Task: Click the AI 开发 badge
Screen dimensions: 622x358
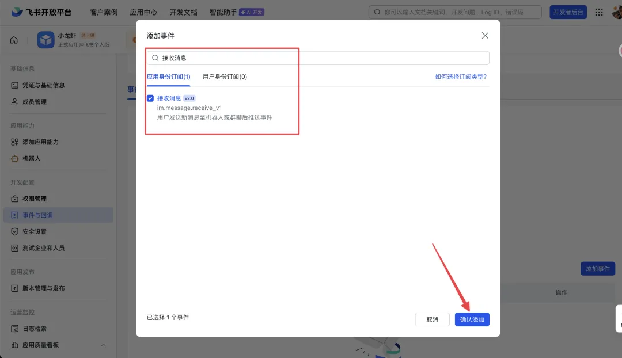Action: pos(252,12)
